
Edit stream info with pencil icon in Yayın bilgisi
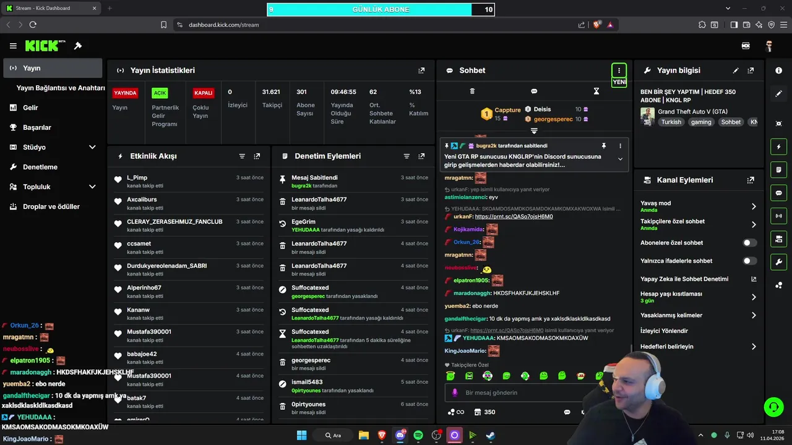736,70
